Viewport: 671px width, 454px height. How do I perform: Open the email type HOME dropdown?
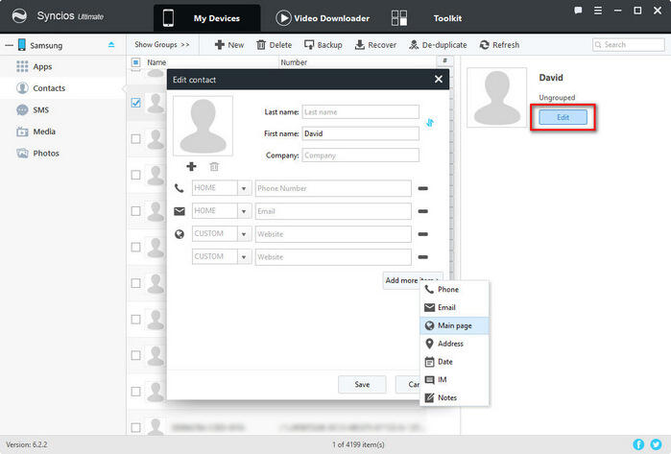coord(244,211)
